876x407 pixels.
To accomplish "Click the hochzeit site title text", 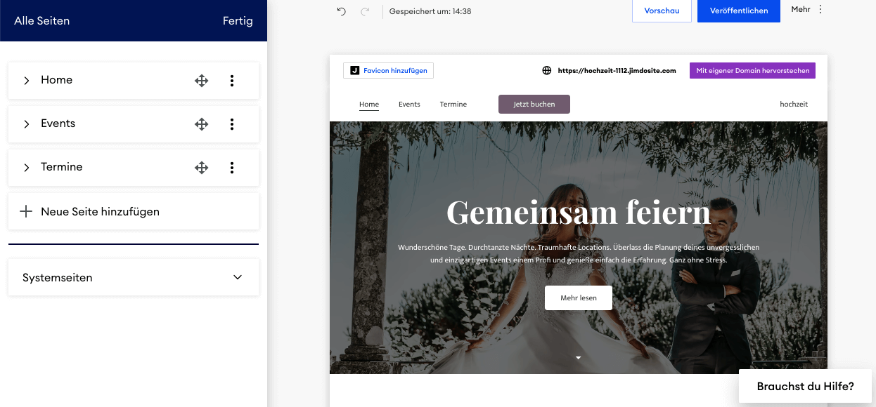I will [x=794, y=104].
